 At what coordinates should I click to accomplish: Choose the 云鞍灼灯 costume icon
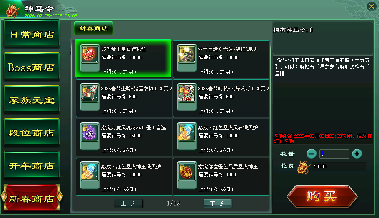point(187,93)
